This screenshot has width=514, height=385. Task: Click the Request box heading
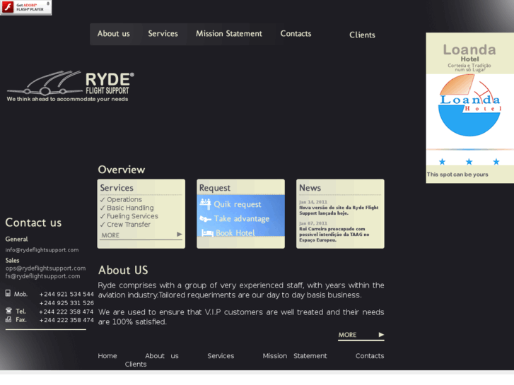[x=215, y=188]
